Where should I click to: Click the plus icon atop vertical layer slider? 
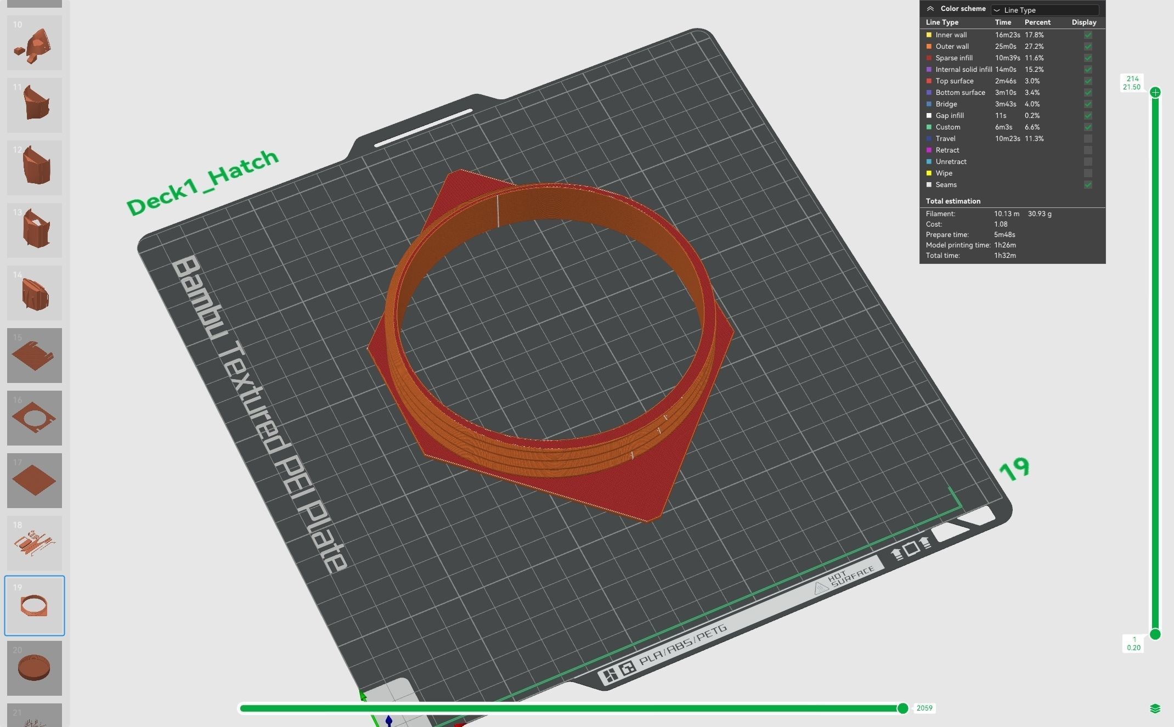1155,92
